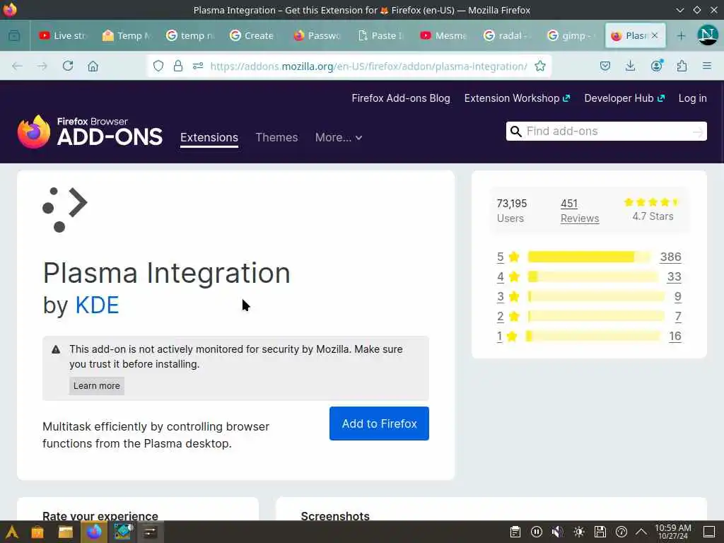Open the media player pause tray icon

536,532
